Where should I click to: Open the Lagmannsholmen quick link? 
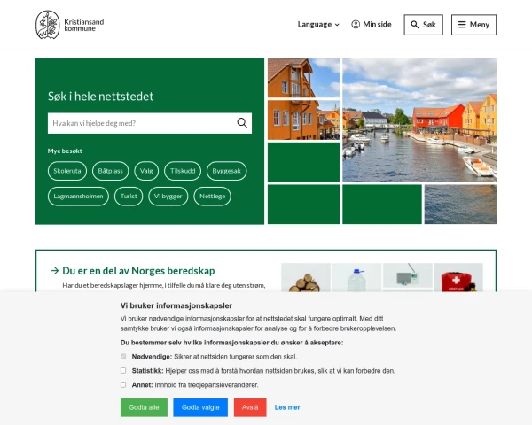(78, 197)
